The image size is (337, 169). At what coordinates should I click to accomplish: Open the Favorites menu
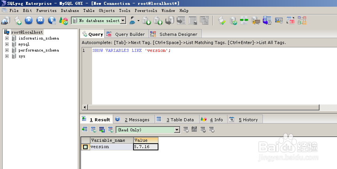click(x=47, y=10)
